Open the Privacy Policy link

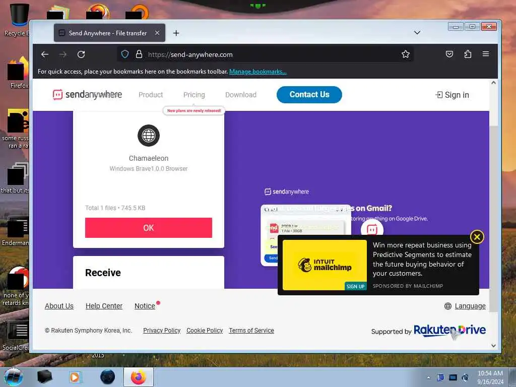(162, 331)
